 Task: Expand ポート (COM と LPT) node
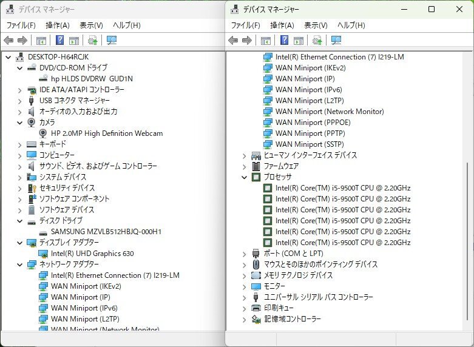[244, 254]
